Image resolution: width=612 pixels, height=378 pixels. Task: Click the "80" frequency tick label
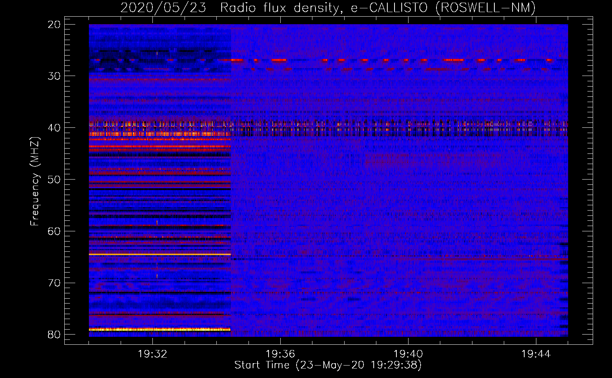tap(54, 335)
